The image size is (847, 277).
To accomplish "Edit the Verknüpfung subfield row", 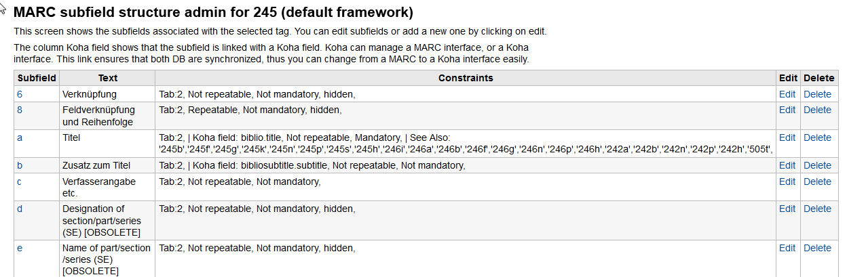I will point(787,94).
